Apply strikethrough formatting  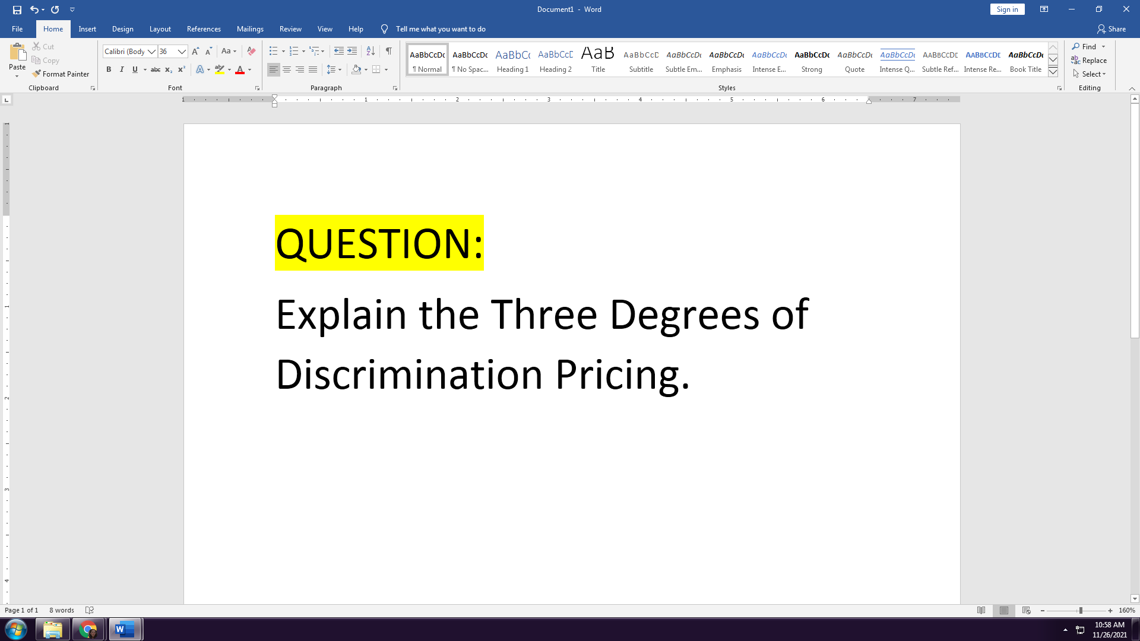[x=156, y=69]
